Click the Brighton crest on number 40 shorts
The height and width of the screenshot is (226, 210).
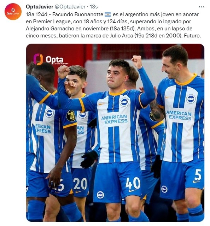coord(100,195)
